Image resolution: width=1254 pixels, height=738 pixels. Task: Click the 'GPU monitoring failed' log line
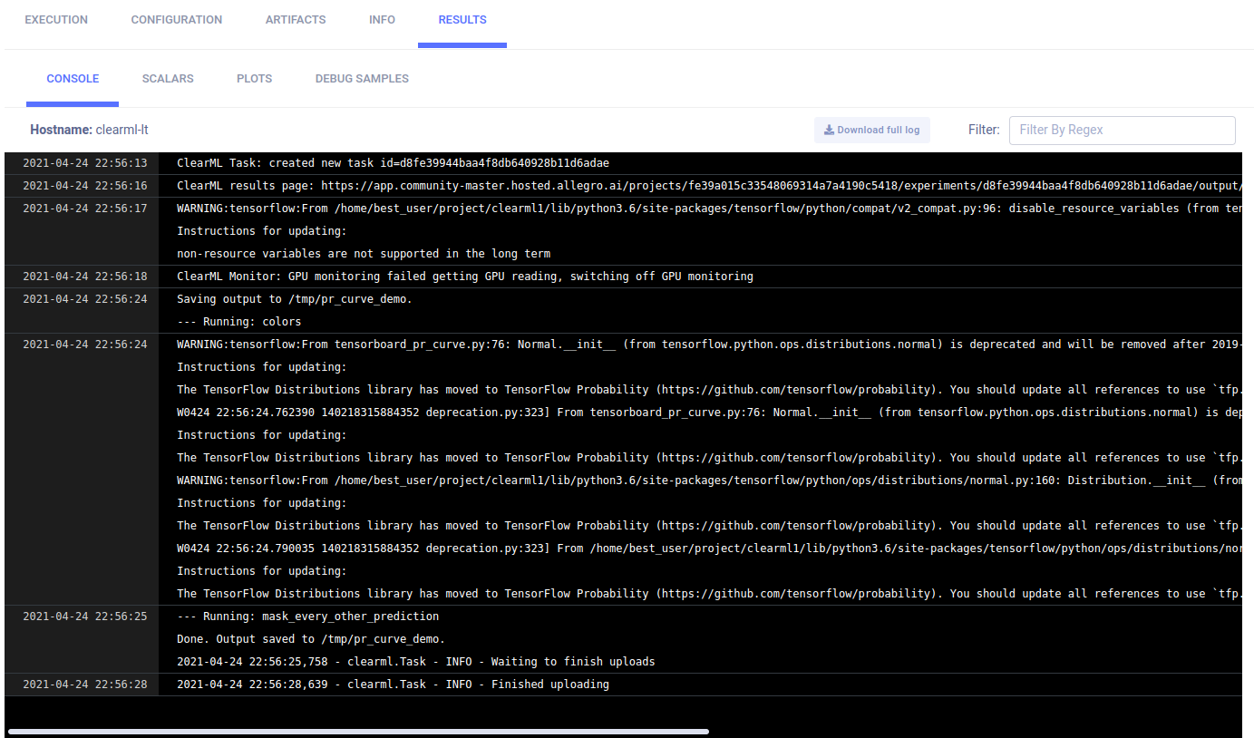465,277
